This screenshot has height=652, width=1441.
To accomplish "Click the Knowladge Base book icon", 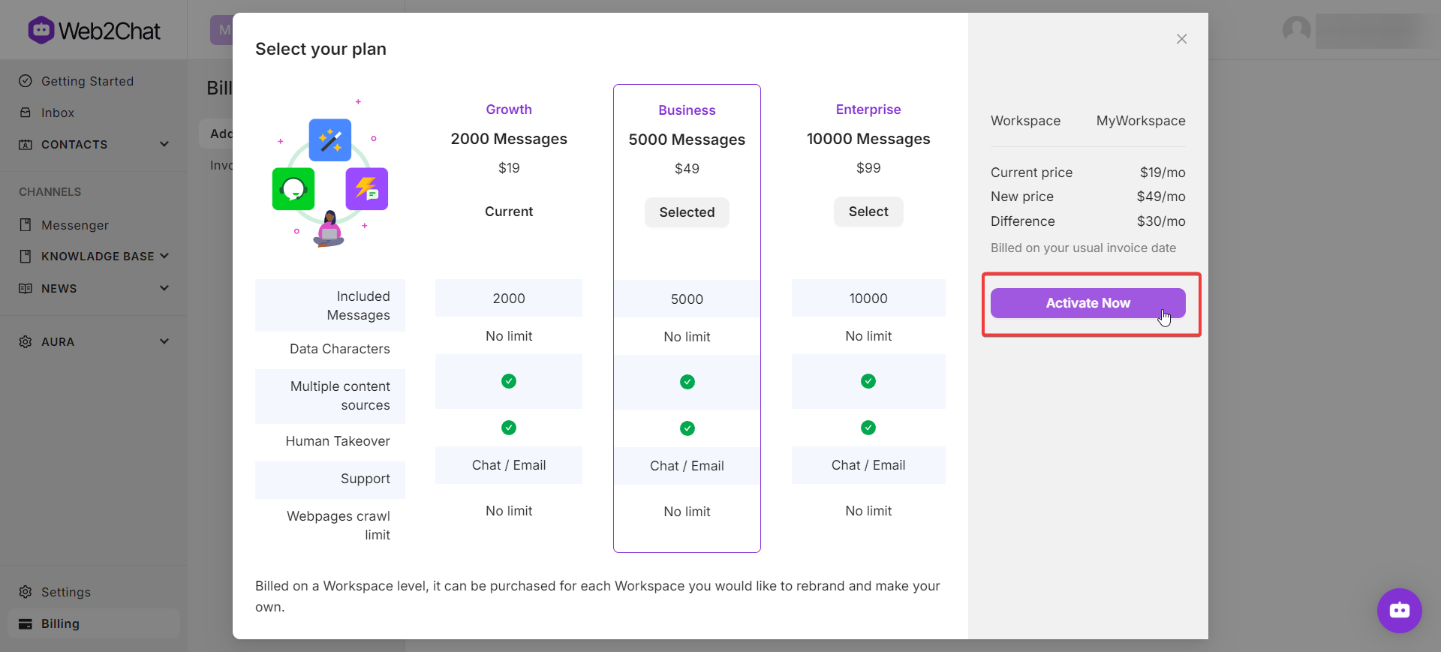I will tap(26, 257).
